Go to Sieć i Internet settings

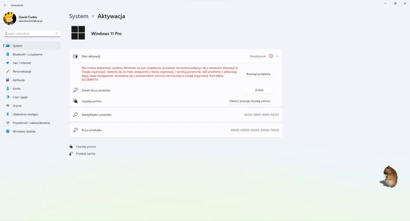(x=32, y=63)
